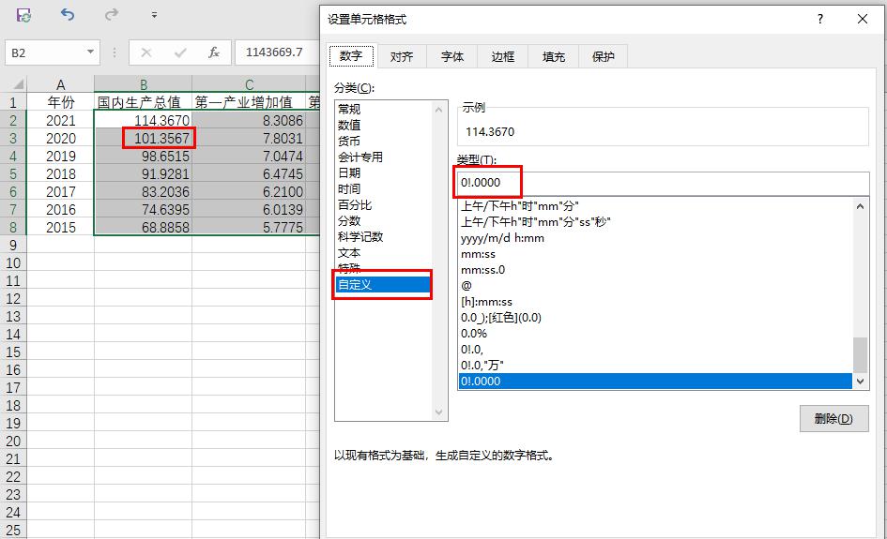The width and height of the screenshot is (887, 539).
Task: Click the 类型 input field with 0!.0000
Action: pyautogui.click(x=663, y=183)
